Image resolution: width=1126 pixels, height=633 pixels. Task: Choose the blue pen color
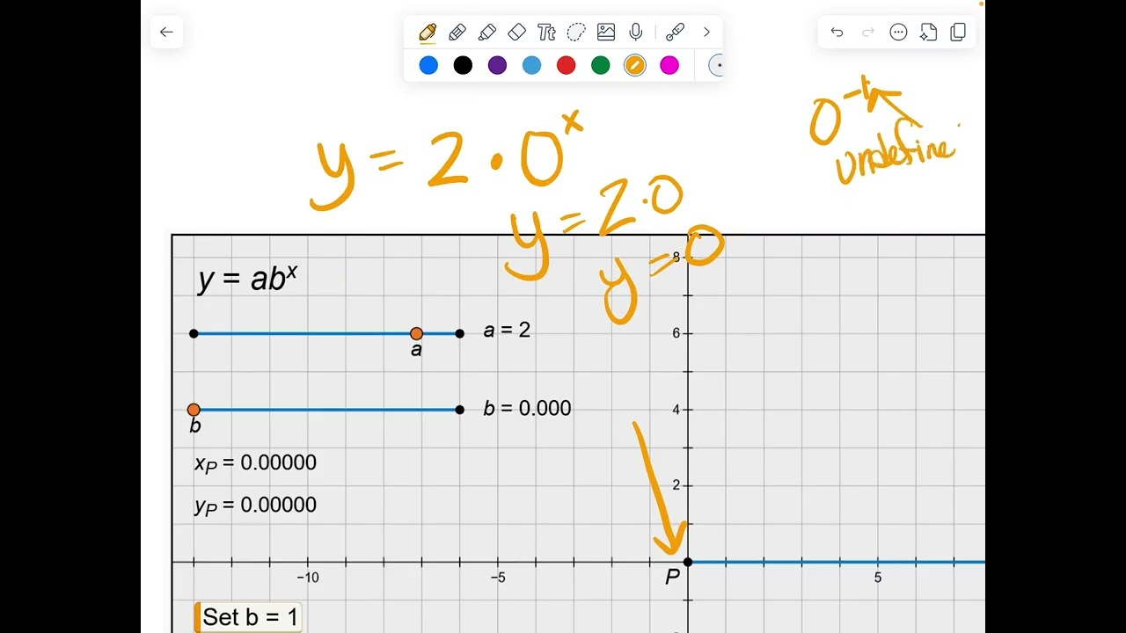(x=428, y=65)
